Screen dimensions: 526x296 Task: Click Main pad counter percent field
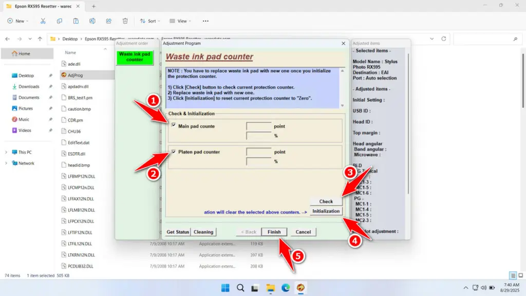tap(259, 136)
